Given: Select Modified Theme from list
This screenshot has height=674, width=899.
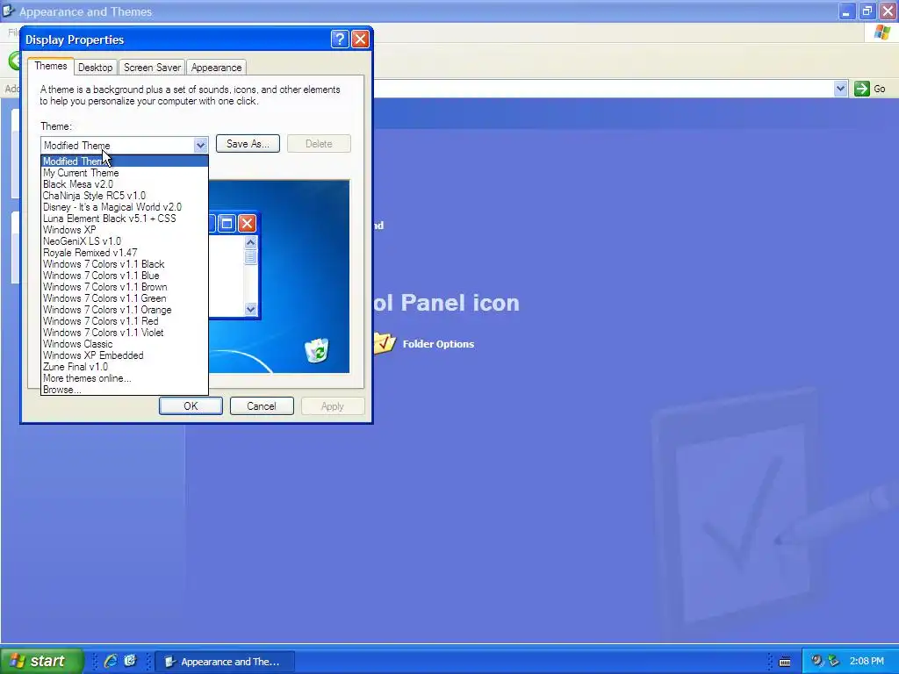Looking at the screenshot, I should pos(125,161).
